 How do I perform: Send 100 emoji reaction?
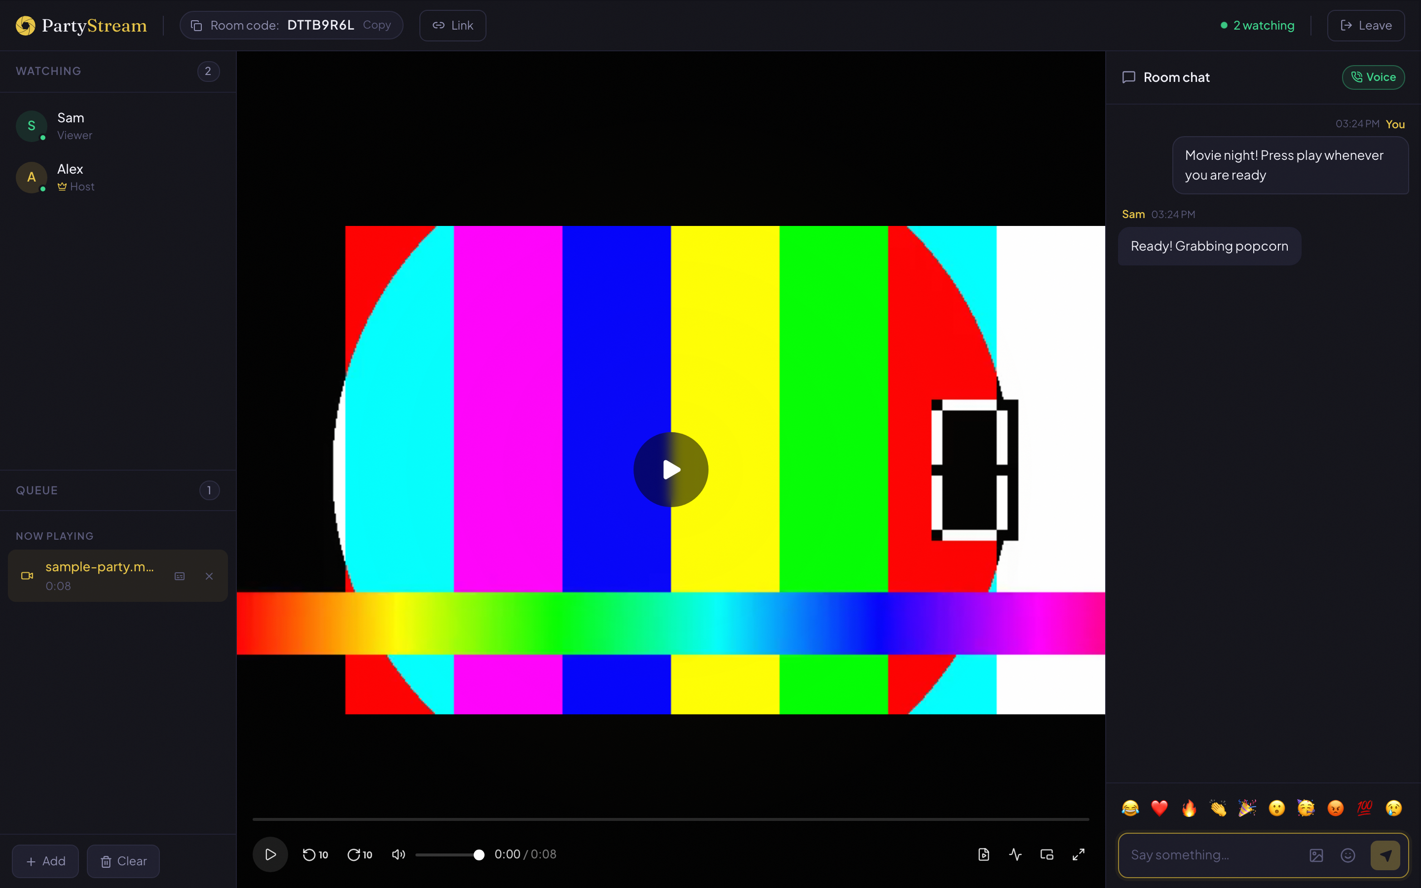(1365, 808)
